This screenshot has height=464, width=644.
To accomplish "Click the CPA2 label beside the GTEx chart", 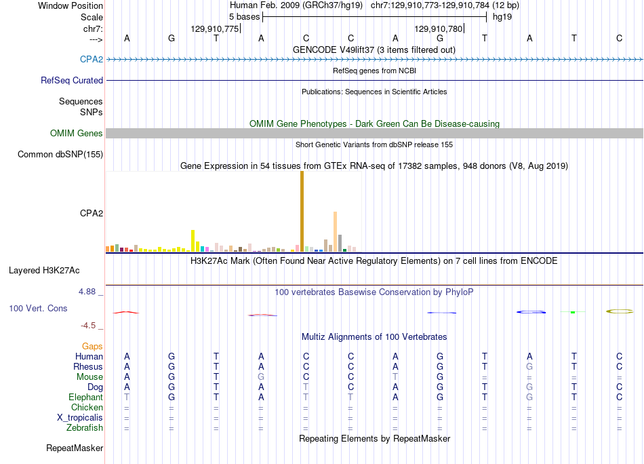I will tap(92, 213).
